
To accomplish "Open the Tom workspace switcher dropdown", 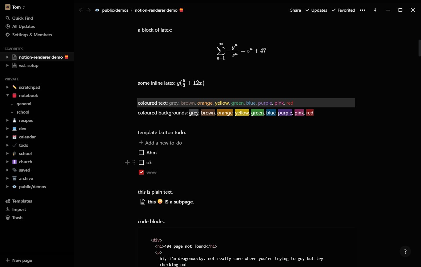I will [15, 7].
